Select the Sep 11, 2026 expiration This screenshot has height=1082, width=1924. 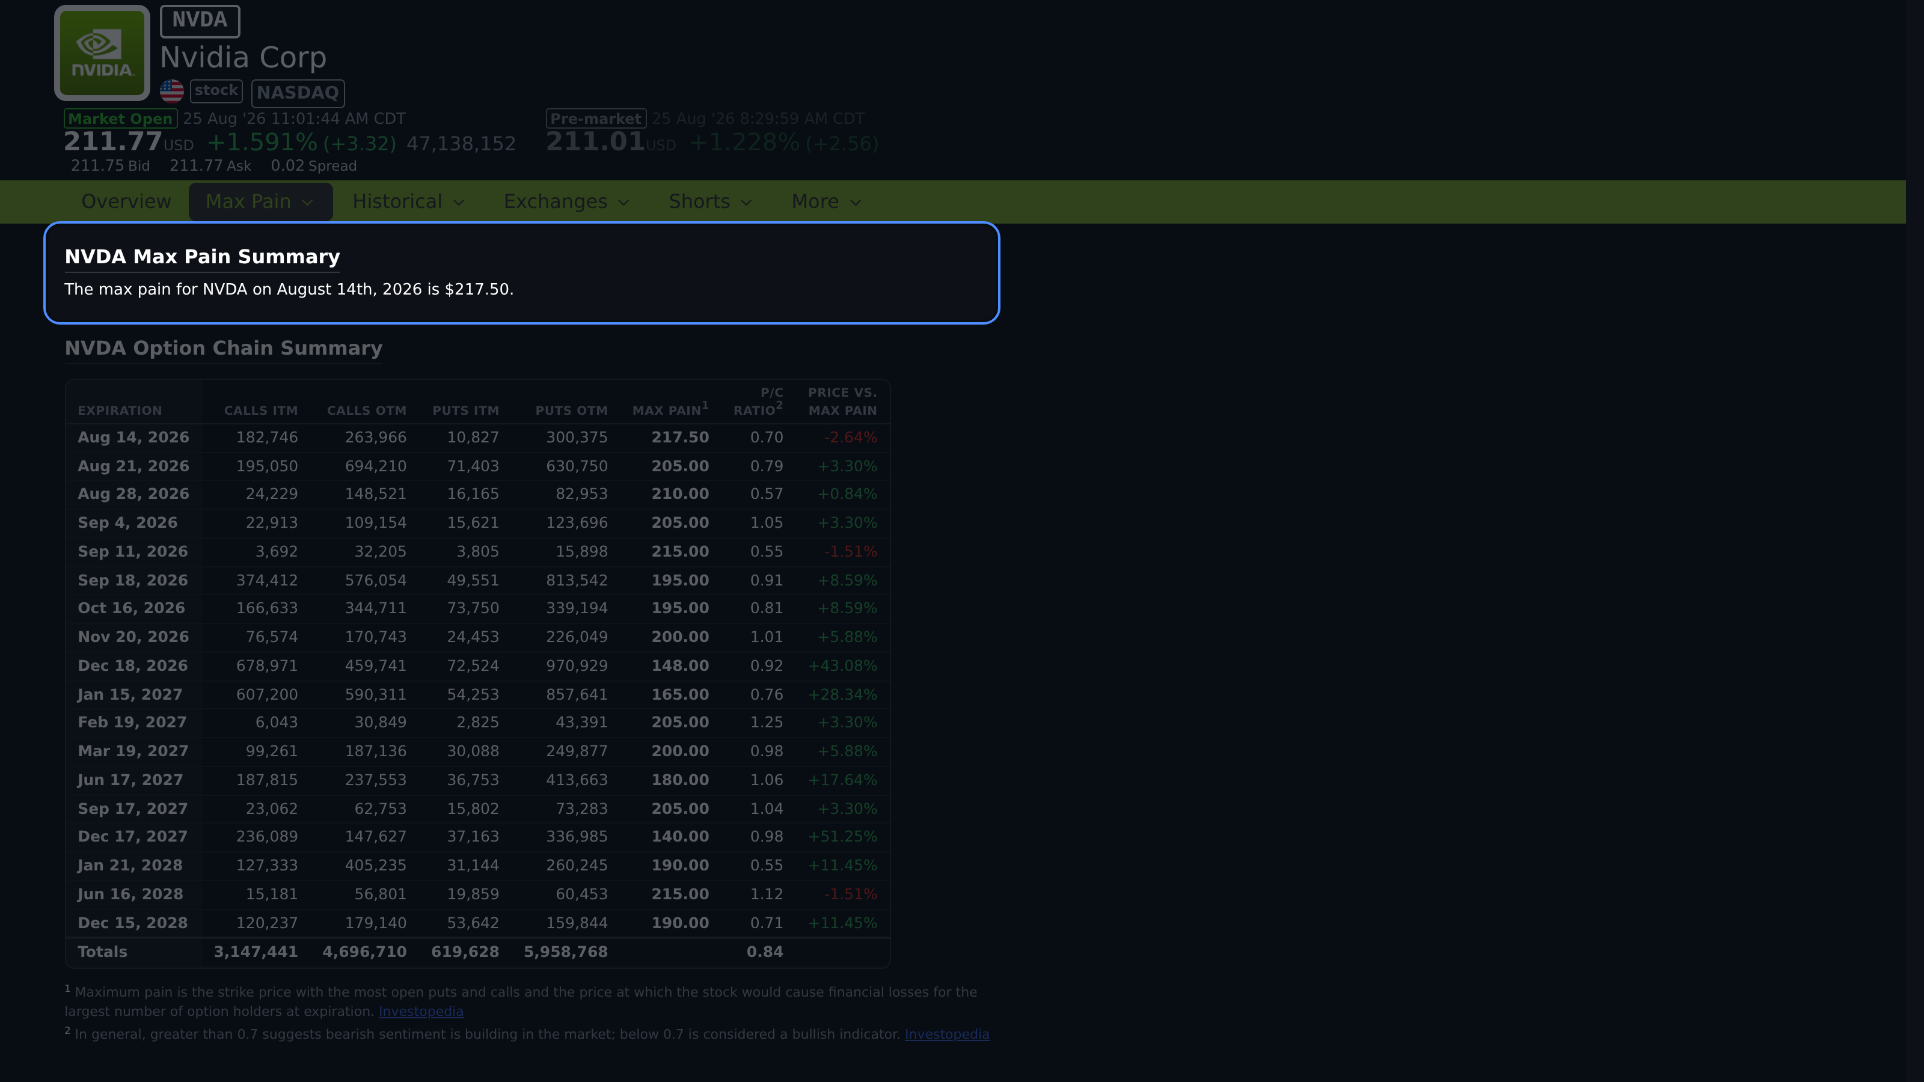pos(133,552)
